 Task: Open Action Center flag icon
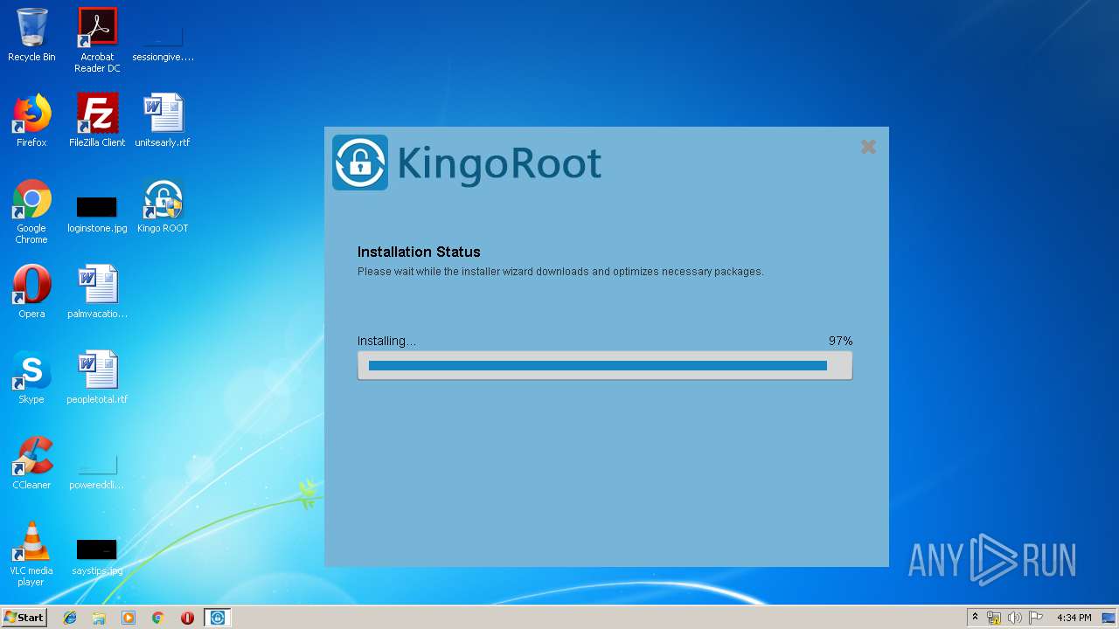1036,618
